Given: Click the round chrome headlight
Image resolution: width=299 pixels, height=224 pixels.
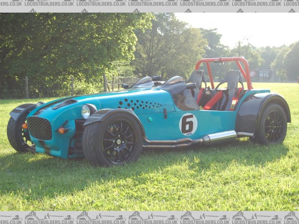Looking at the screenshot, I should tap(86, 112).
